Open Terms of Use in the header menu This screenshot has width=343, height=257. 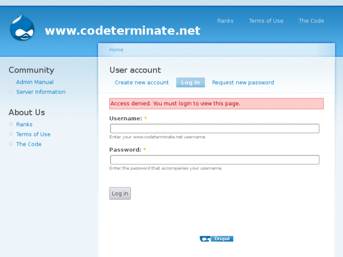(266, 21)
